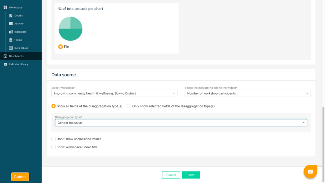Expand the Number of workshop participants dropdown
The width and height of the screenshot is (325, 183).
[247, 93]
